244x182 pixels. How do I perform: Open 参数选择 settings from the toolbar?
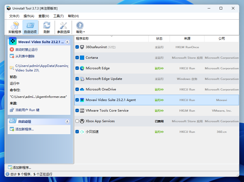coord(63,27)
